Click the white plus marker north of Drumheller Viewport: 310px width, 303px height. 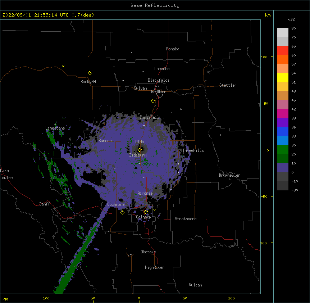(220, 135)
